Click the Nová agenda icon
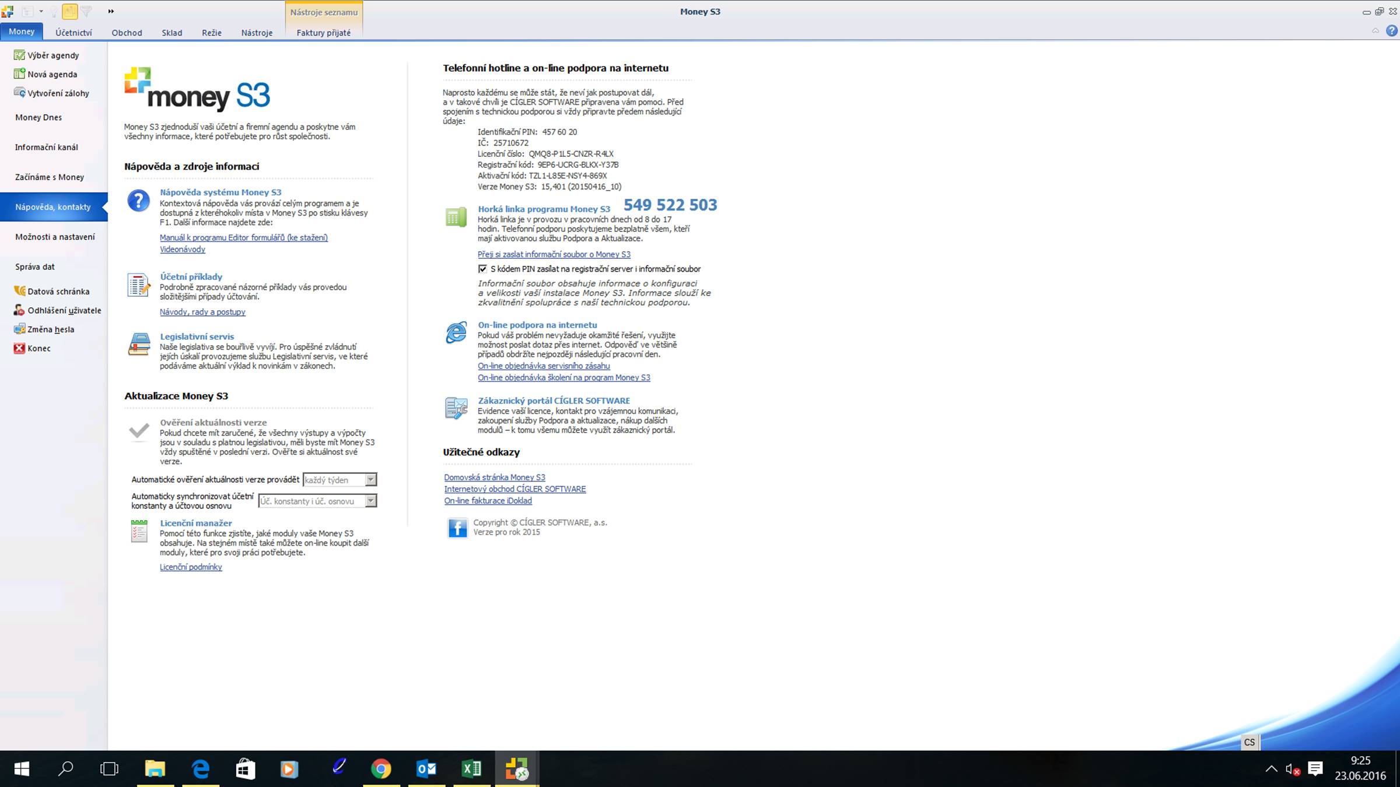 (x=19, y=74)
